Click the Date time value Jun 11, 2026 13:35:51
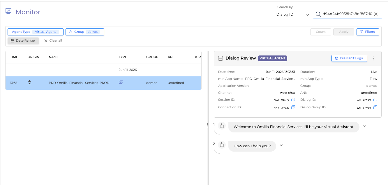The height and width of the screenshot is (185, 388). [x=280, y=72]
